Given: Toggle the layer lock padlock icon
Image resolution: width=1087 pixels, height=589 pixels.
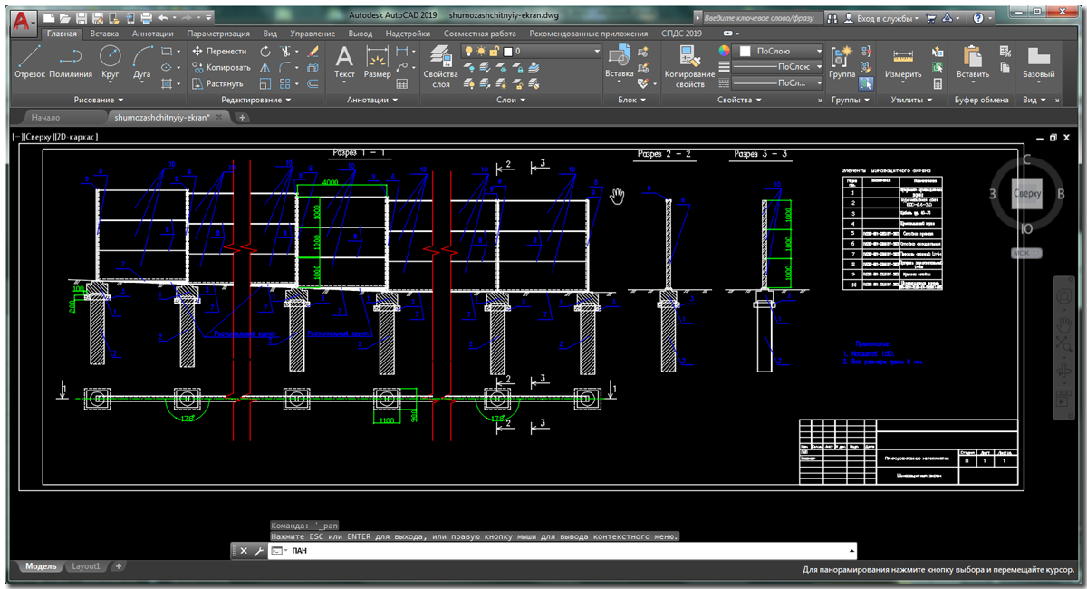Looking at the screenshot, I should (x=495, y=52).
